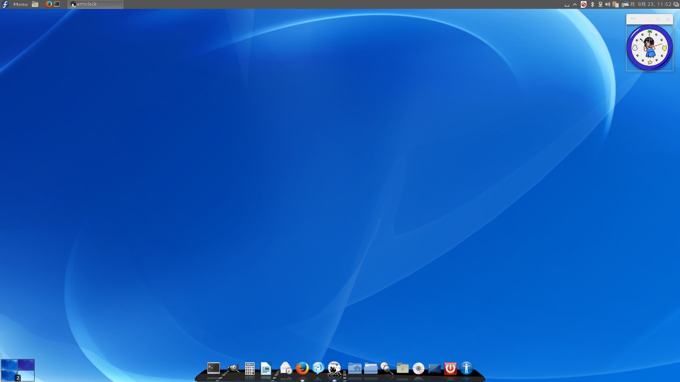This screenshot has height=382, width=680.
Task: Switch to the second workspace thumbnail
Action: click(26, 365)
